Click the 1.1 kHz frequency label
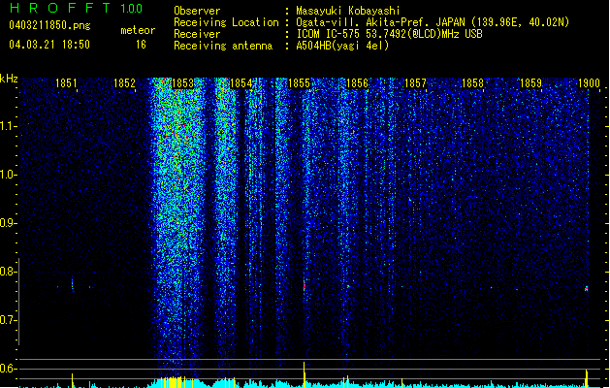This screenshot has width=610, height=388. pyautogui.click(x=8, y=126)
